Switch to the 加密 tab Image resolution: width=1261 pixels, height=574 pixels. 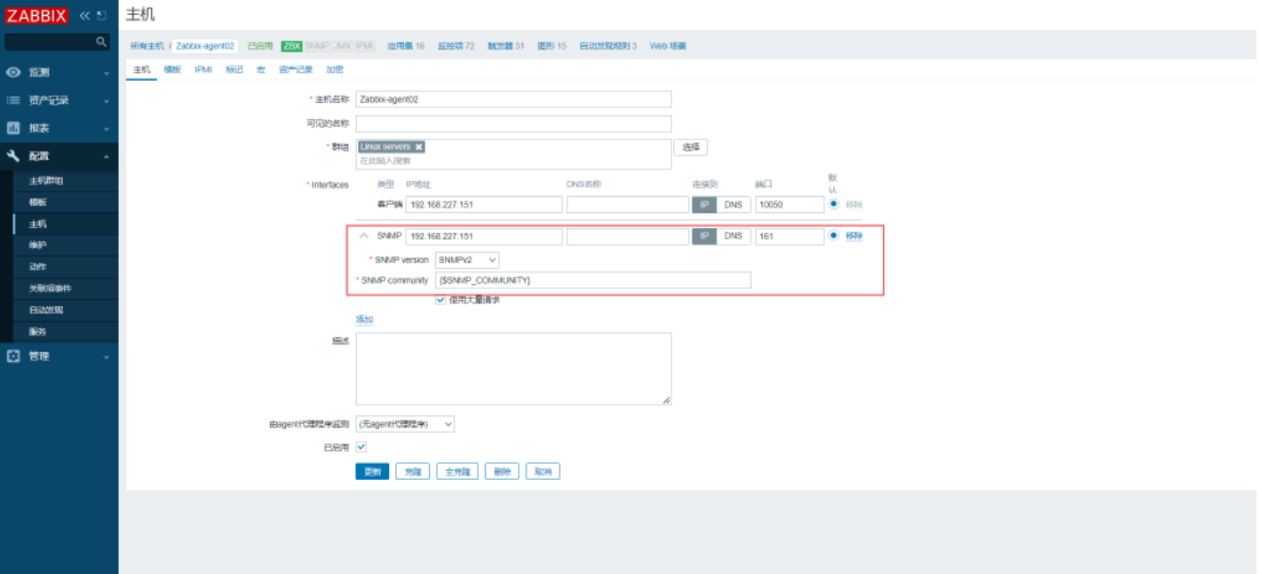(x=335, y=69)
